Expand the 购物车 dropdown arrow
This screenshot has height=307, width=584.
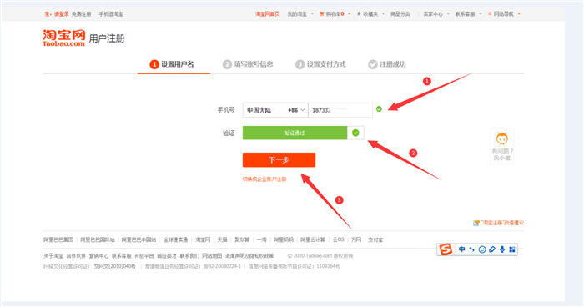(350, 14)
